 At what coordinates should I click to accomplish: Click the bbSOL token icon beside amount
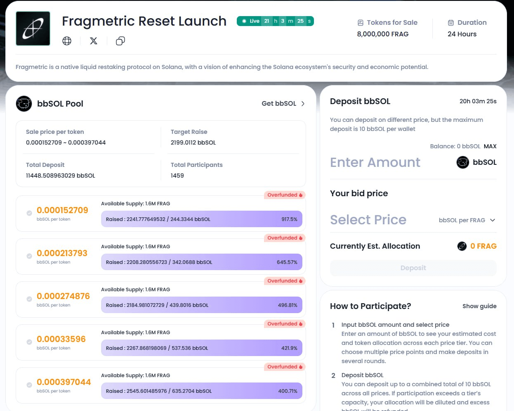pos(463,162)
